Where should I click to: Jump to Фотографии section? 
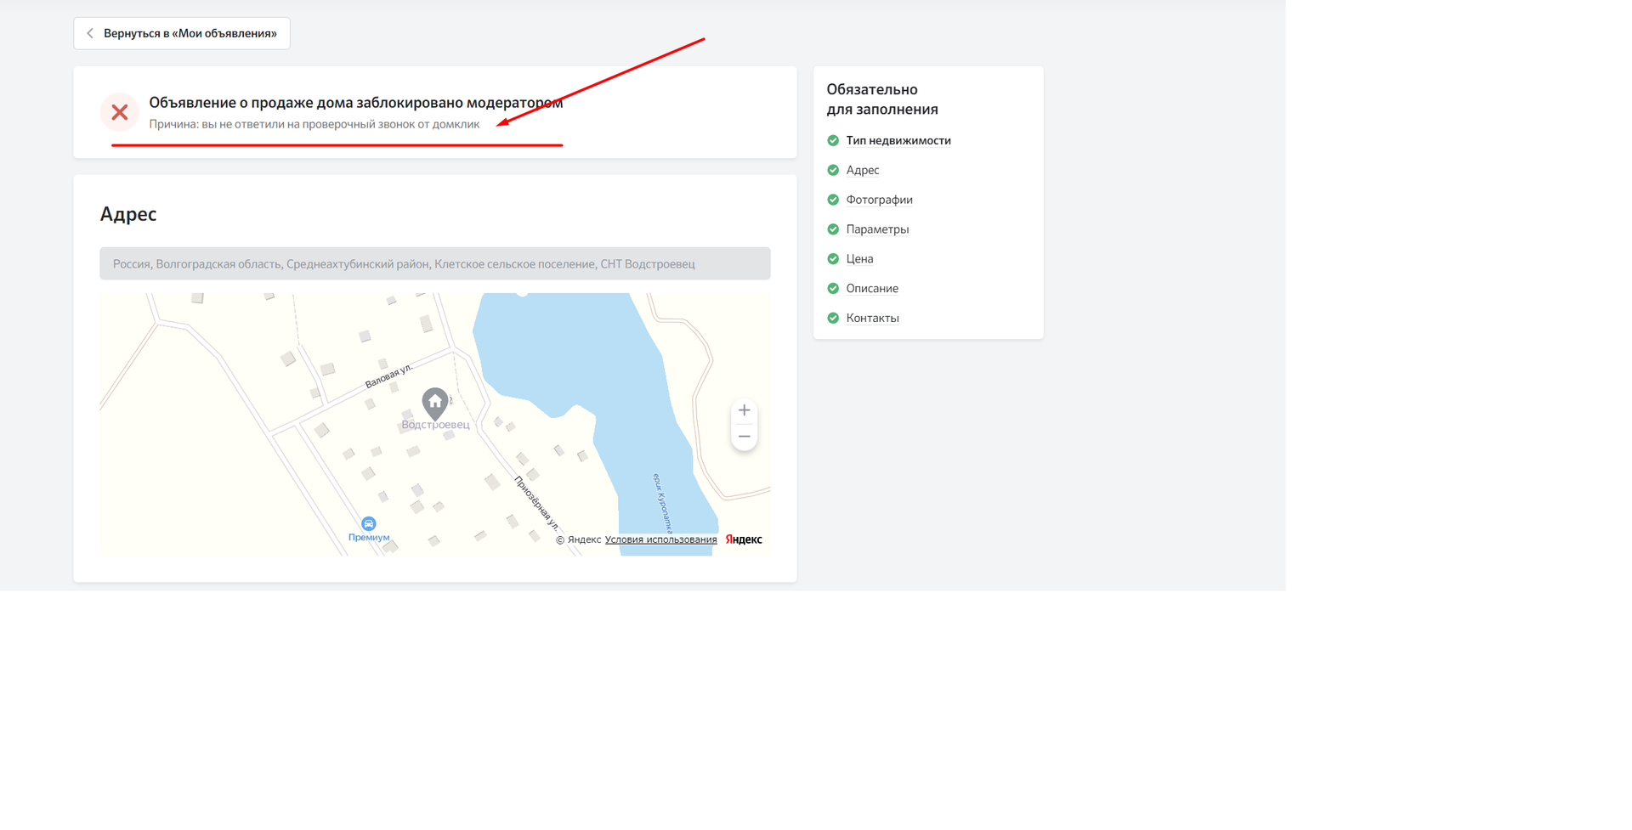pyautogui.click(x=879, y=200)
